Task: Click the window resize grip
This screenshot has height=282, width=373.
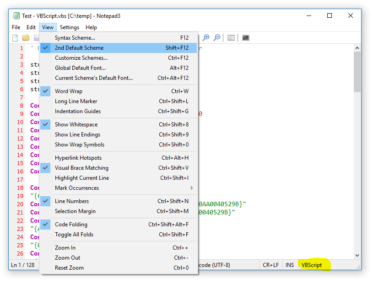Action: point(358,267)
